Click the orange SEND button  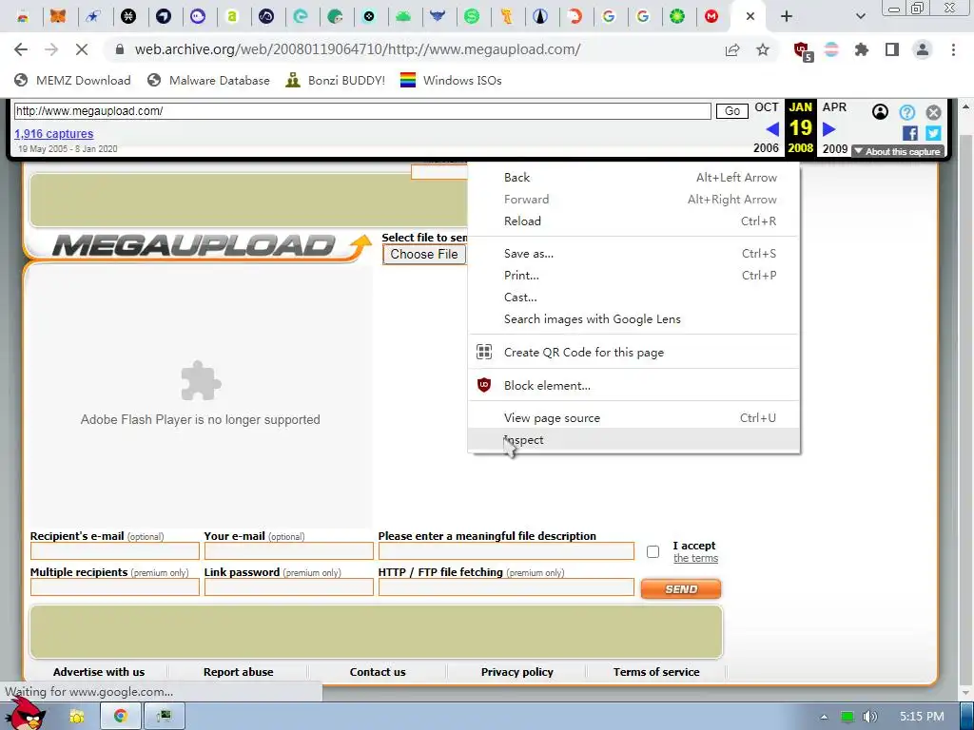click(681, 589)
